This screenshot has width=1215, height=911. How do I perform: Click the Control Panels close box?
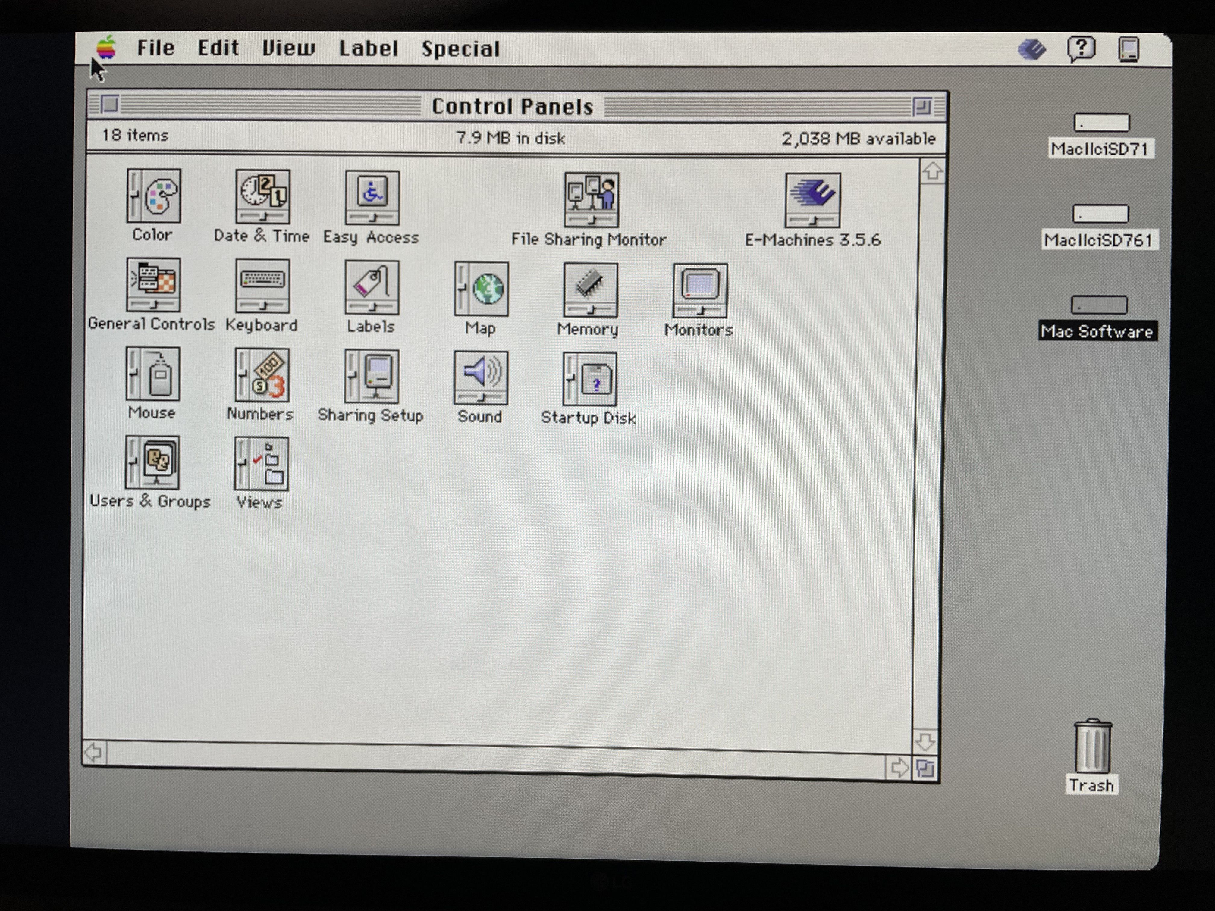(x=110, y=104)
